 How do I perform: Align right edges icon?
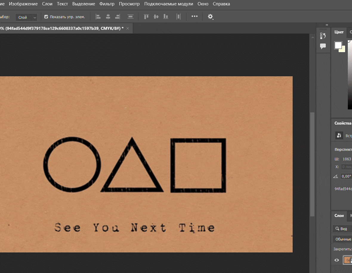coord(118,17)
